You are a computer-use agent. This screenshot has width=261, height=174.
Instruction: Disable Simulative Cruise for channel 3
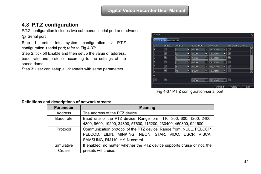pos(229,58)
